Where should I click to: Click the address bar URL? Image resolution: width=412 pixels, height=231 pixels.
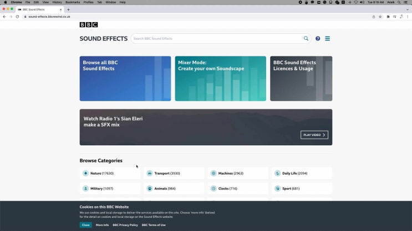pos(49,17)
